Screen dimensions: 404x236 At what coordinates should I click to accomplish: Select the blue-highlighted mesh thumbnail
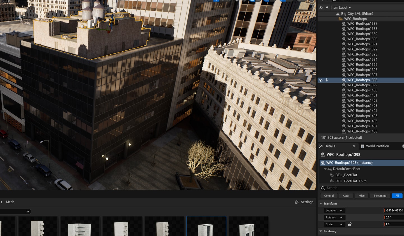click(206, 226)
